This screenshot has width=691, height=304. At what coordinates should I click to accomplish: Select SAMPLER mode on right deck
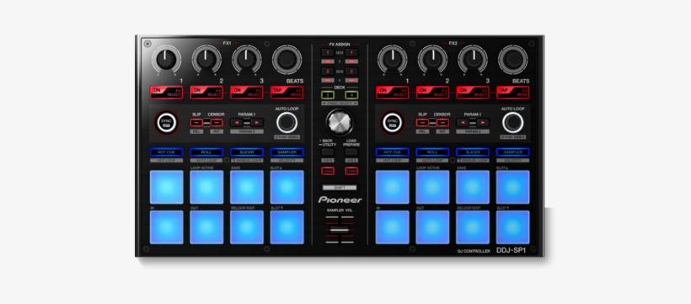pyautogui.click(x=513, y=152)
